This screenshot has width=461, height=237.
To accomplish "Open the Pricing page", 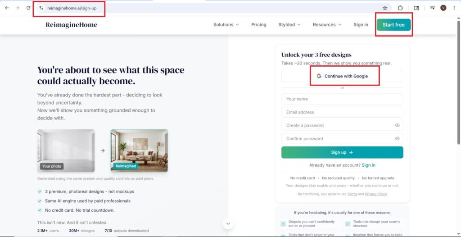I will point(259,25).
